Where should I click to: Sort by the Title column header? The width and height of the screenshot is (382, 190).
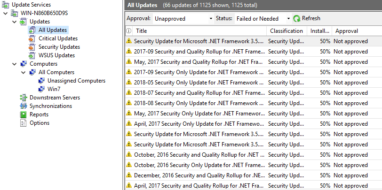coord(199,31)
